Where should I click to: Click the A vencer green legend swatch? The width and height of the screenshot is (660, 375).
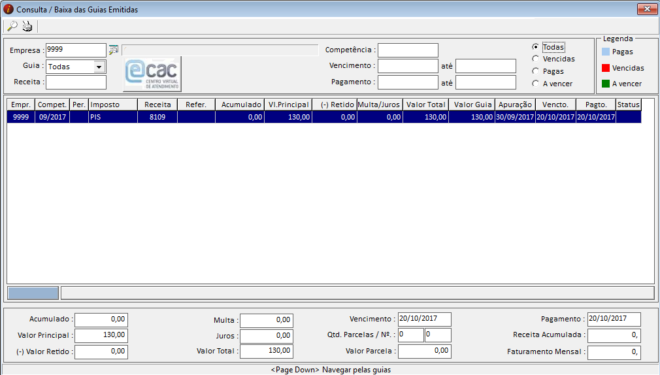(606, 84)
